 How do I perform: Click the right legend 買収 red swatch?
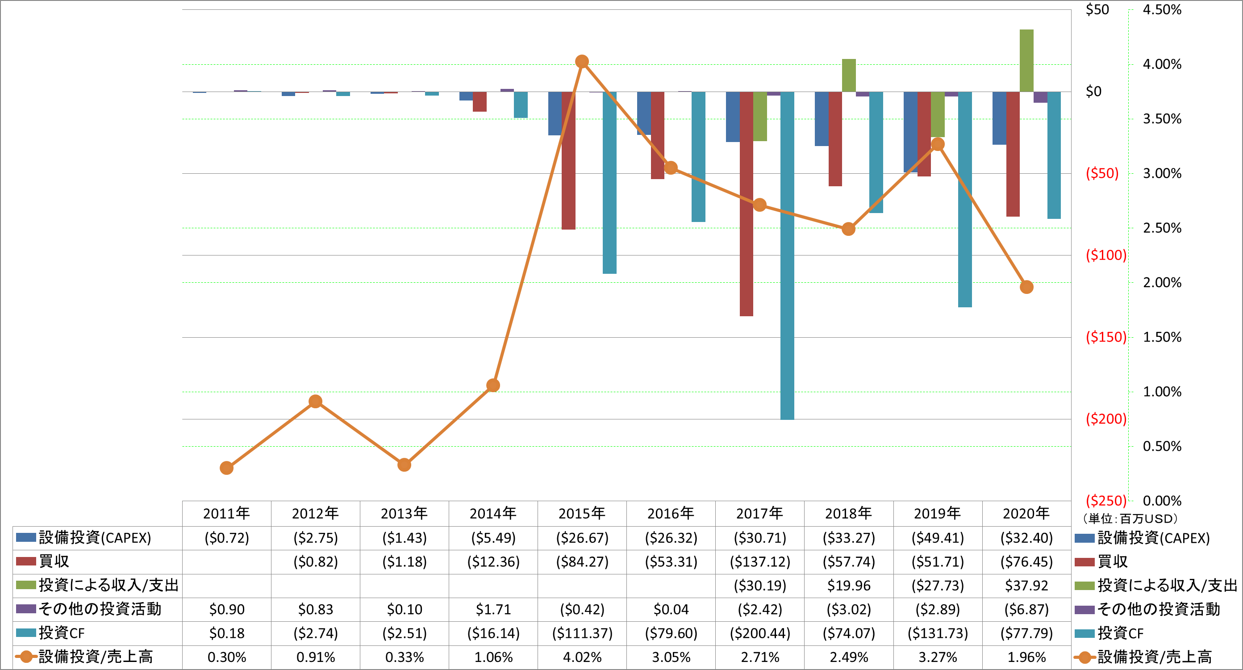click(x=1084, y=561)
